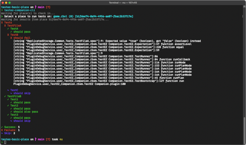Click the skip arrow icon beside TestC
Viewport: 246px width, 145px height.
click(x=8, y=90)
